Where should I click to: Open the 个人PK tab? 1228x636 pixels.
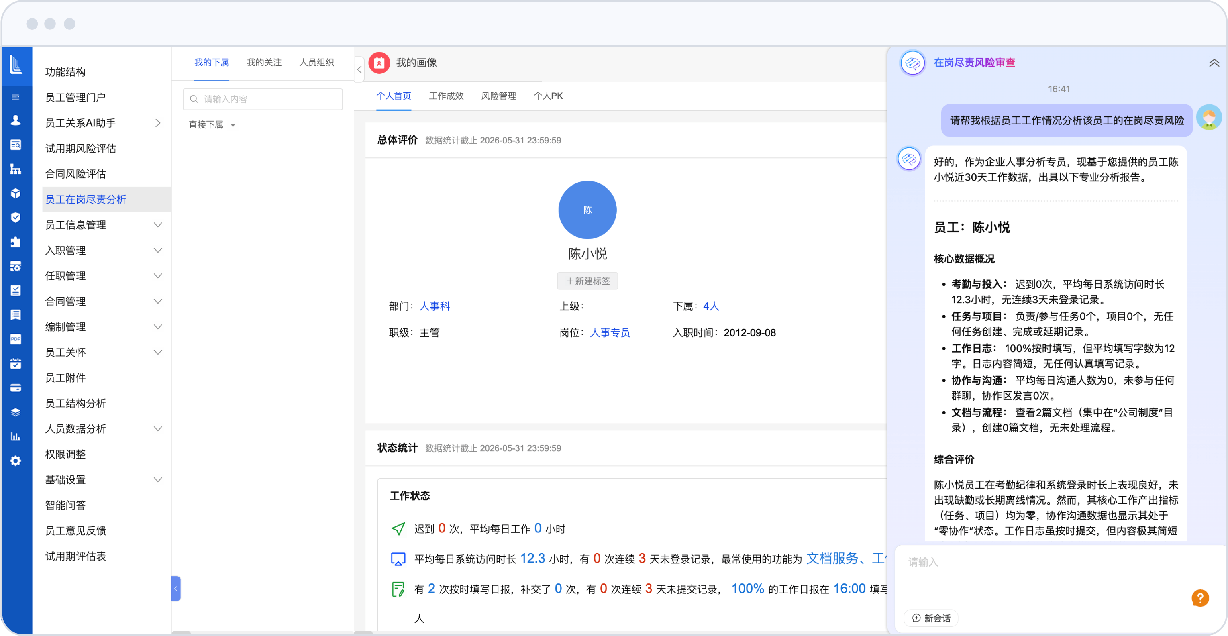548,96
